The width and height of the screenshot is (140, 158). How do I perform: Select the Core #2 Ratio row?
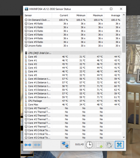[73, 31]
